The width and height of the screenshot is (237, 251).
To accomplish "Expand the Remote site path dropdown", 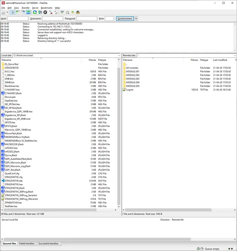I will [235, 55].
